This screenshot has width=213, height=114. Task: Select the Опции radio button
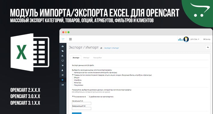point(73,77)
